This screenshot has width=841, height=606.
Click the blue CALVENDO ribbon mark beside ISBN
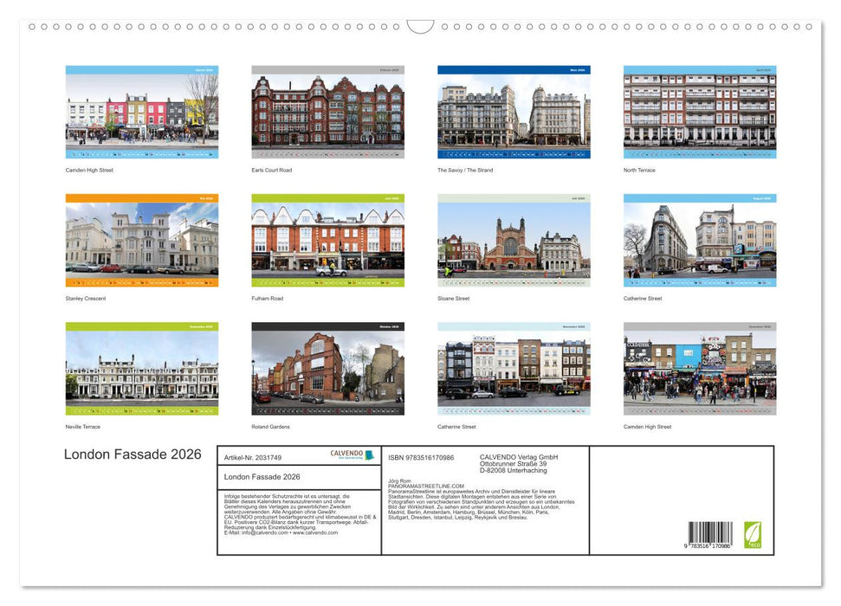371,455
